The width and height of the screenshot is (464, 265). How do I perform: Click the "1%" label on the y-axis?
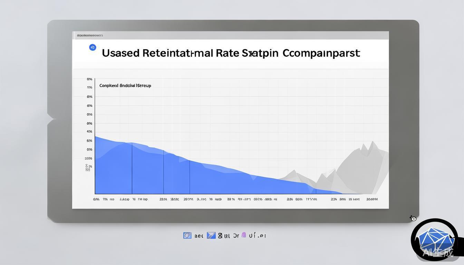coord(89,88)
